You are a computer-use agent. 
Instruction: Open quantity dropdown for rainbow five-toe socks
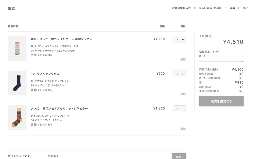click(179, 39)
